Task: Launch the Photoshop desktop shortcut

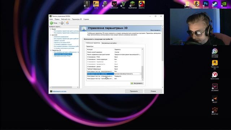Action: pos(206,5)
